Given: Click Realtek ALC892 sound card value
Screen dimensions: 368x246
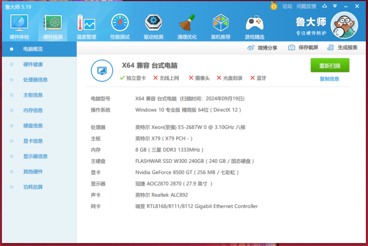Looking at the screenshot, I should click(x=161, y=195).
